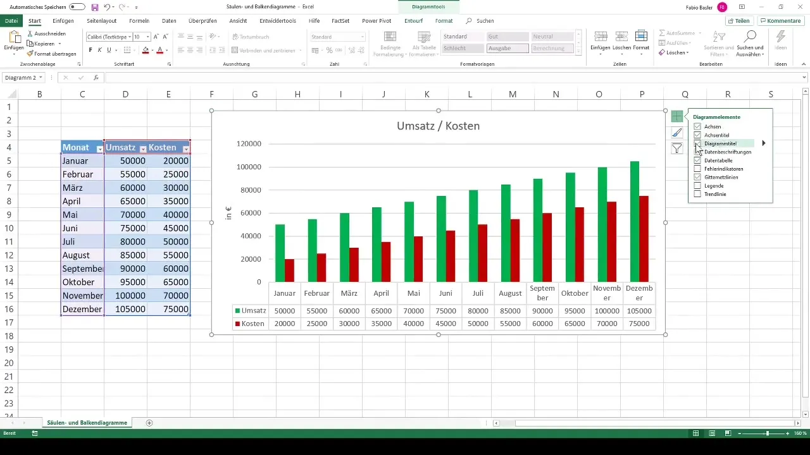Open fill color dropdown arrow
The image size is (810, 455).
pyautogui.click(x=153, y=50)
